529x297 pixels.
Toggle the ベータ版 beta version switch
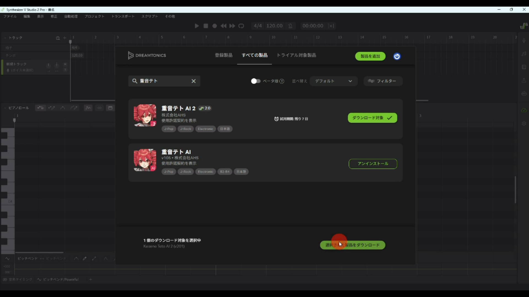pyautogui.click(x=256, y=81)
